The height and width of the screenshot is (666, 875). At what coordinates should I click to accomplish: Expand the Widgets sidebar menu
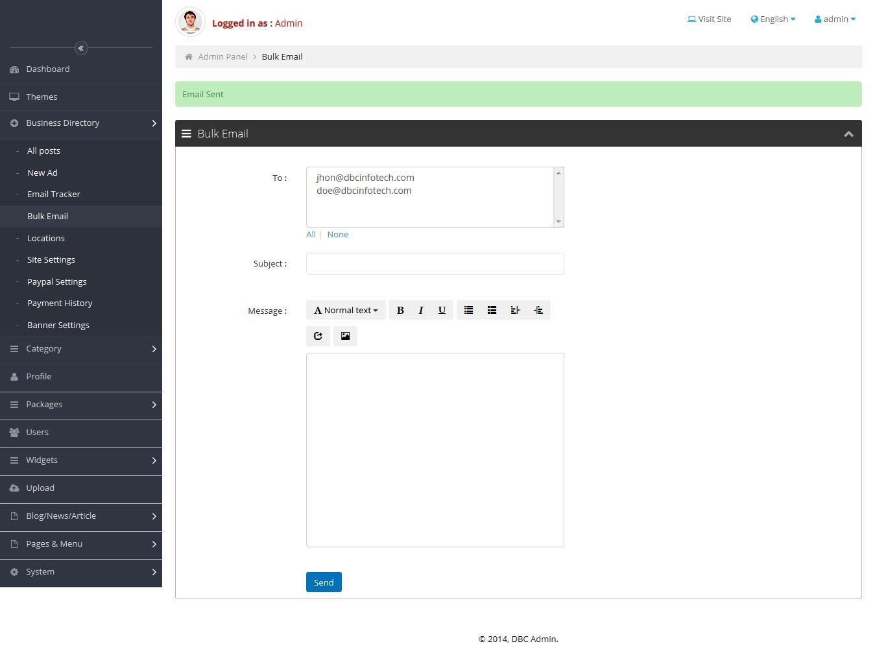click(x=81, y=460)
